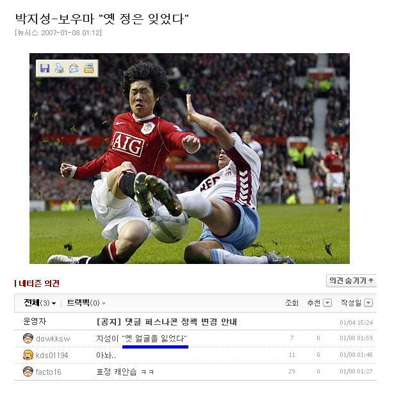Open comment 지성이 "옛 얼굴을 잃었다"
Viewport: 419px width, 403px height.
pos(142,338)
